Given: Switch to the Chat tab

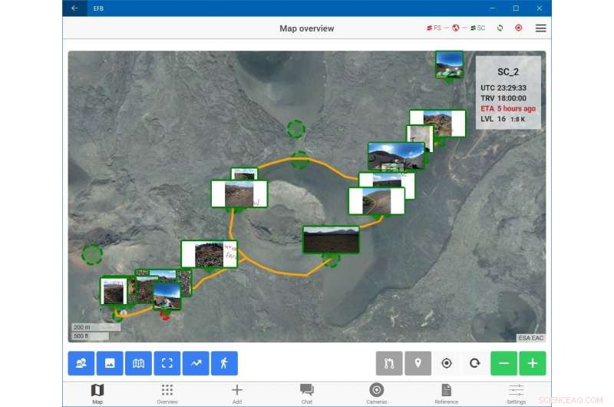Looking at the screenshot, I should pyautogui.click(x=307, y=392).
